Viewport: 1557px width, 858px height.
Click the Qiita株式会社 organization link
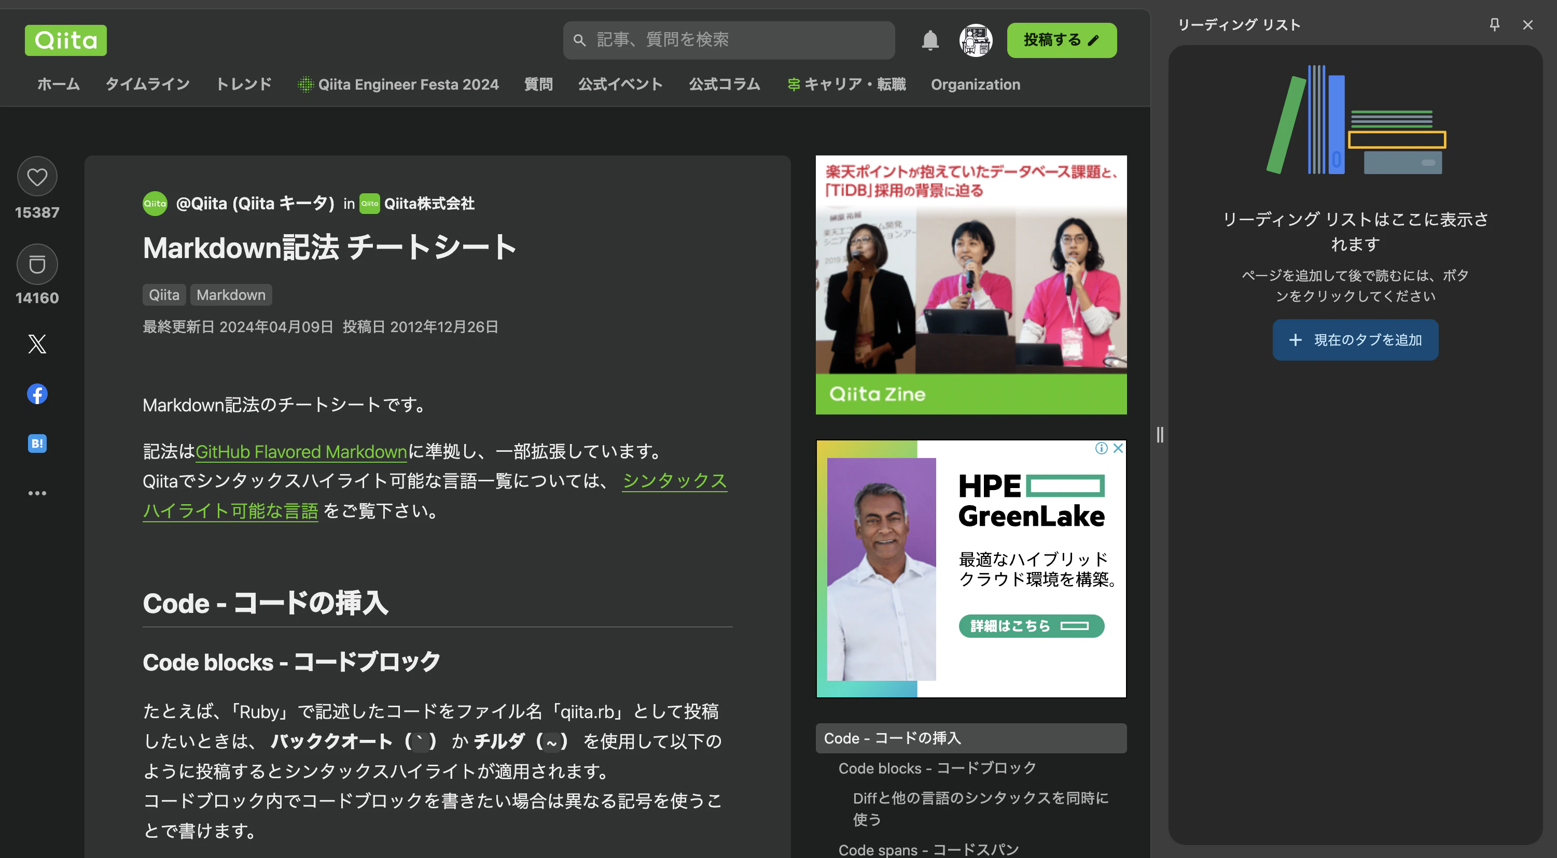429,204
